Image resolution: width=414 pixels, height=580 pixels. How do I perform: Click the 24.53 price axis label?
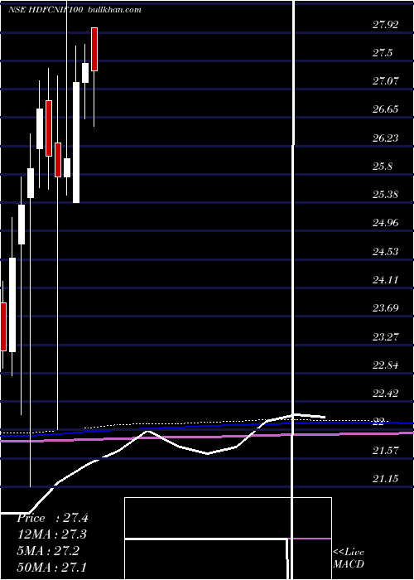(x=385, y=252)
